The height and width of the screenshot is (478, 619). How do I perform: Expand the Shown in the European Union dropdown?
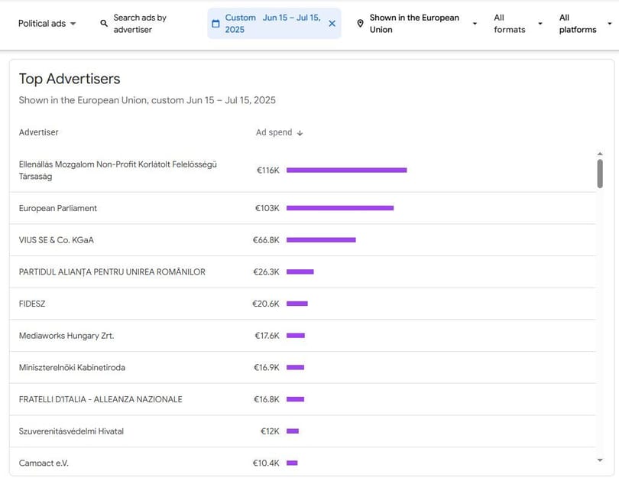[417, 24]
